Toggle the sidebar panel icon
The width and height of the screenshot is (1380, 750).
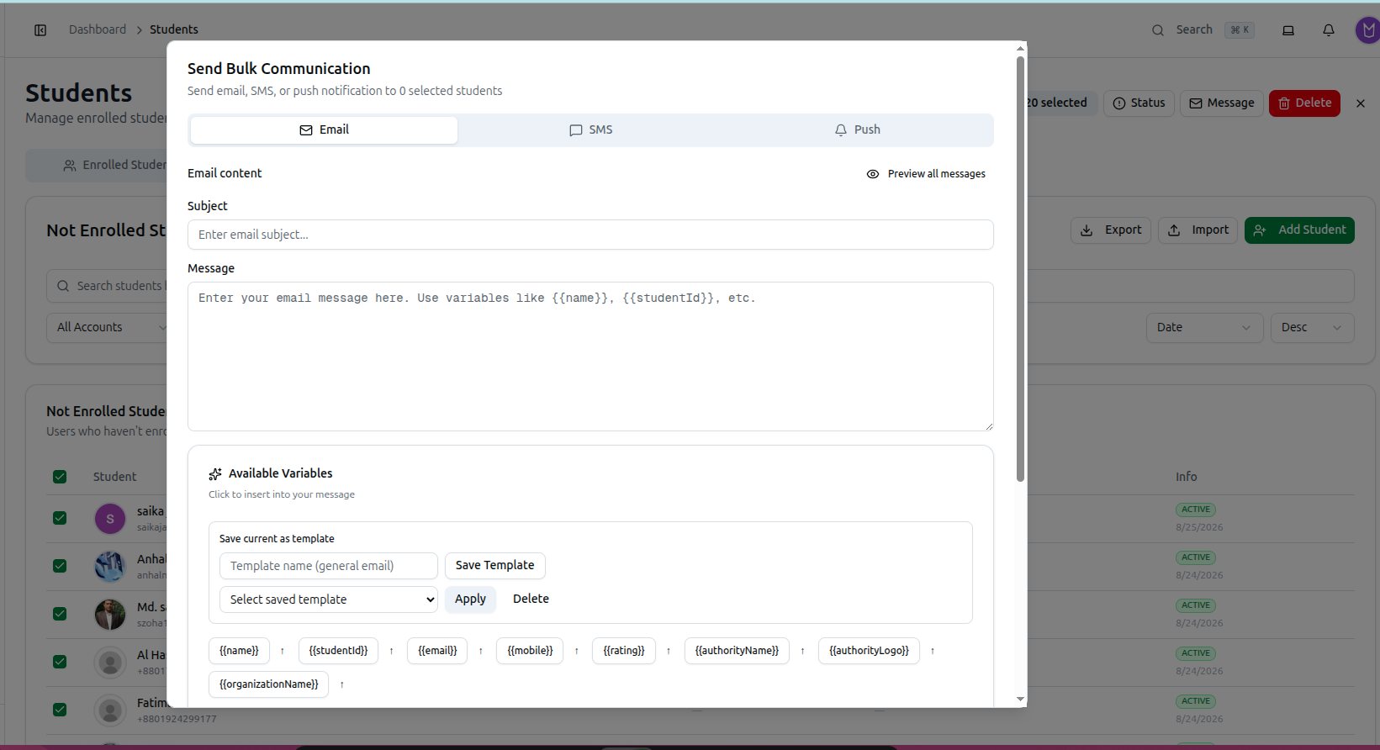(40, 30)
